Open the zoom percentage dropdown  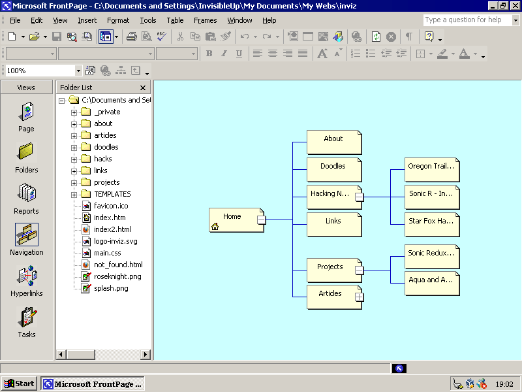tap(78, 70)
